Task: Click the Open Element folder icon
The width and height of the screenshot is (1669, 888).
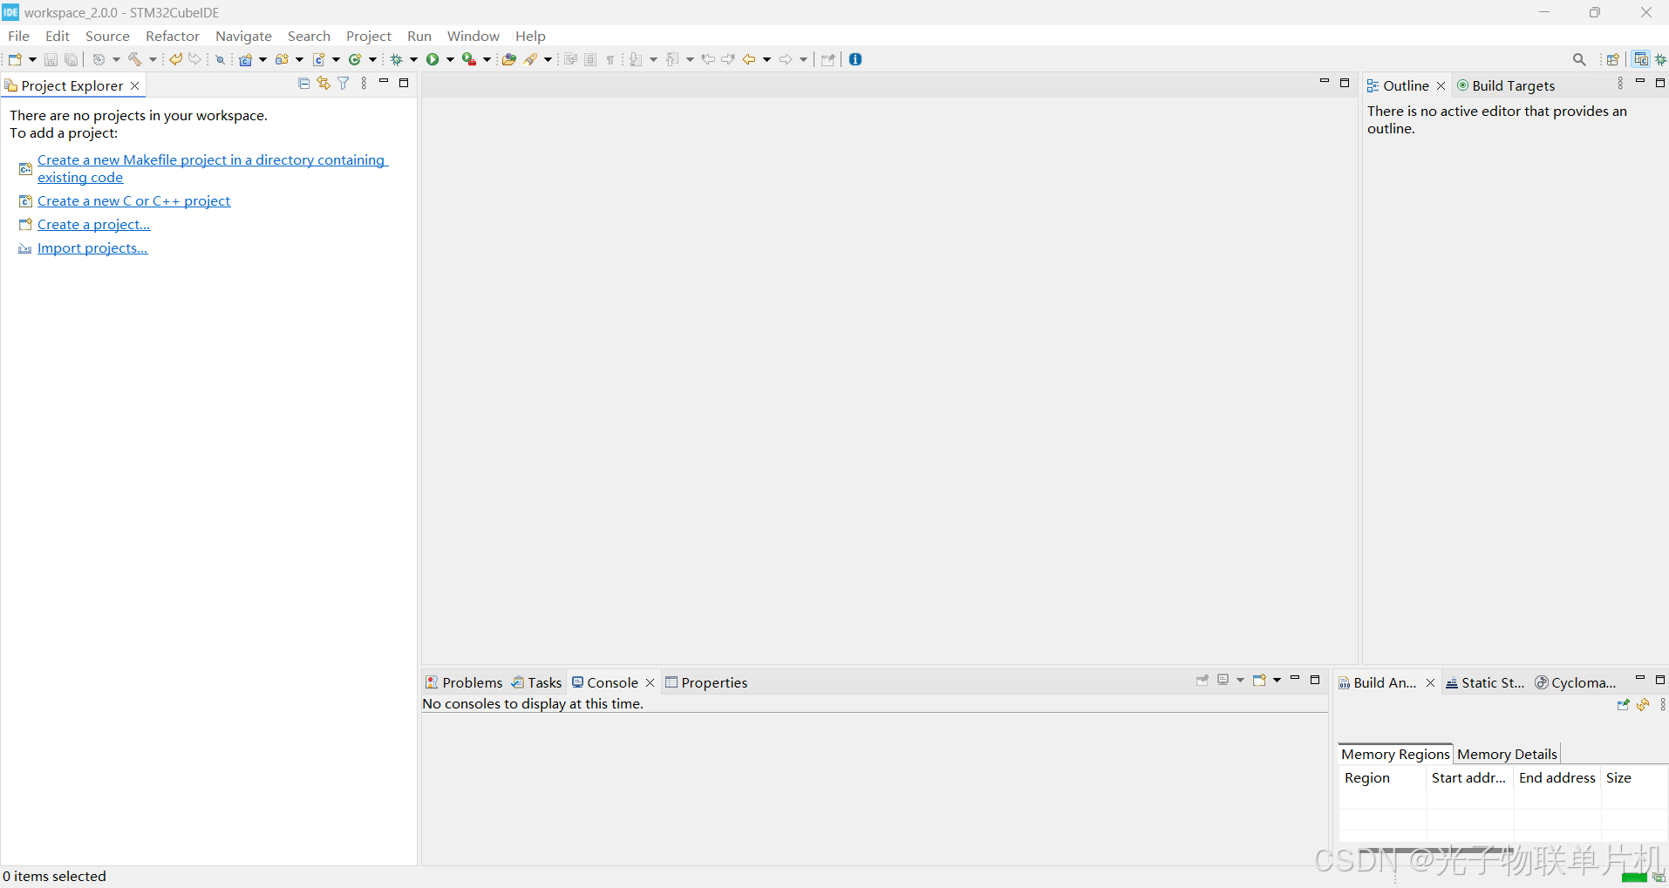Action: (509, 59)
